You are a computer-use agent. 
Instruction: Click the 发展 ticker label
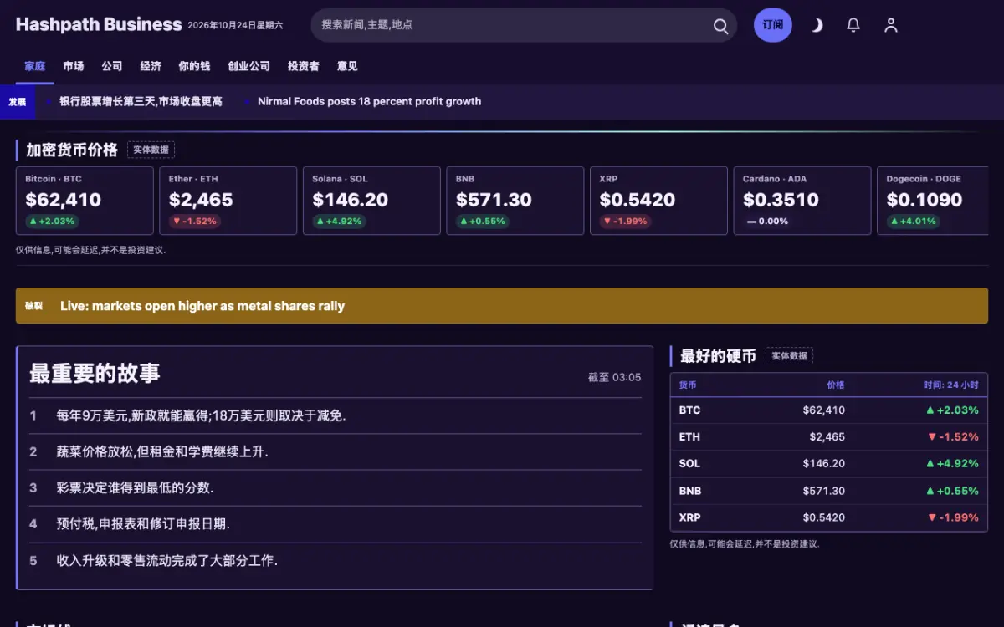coord(18,102)
